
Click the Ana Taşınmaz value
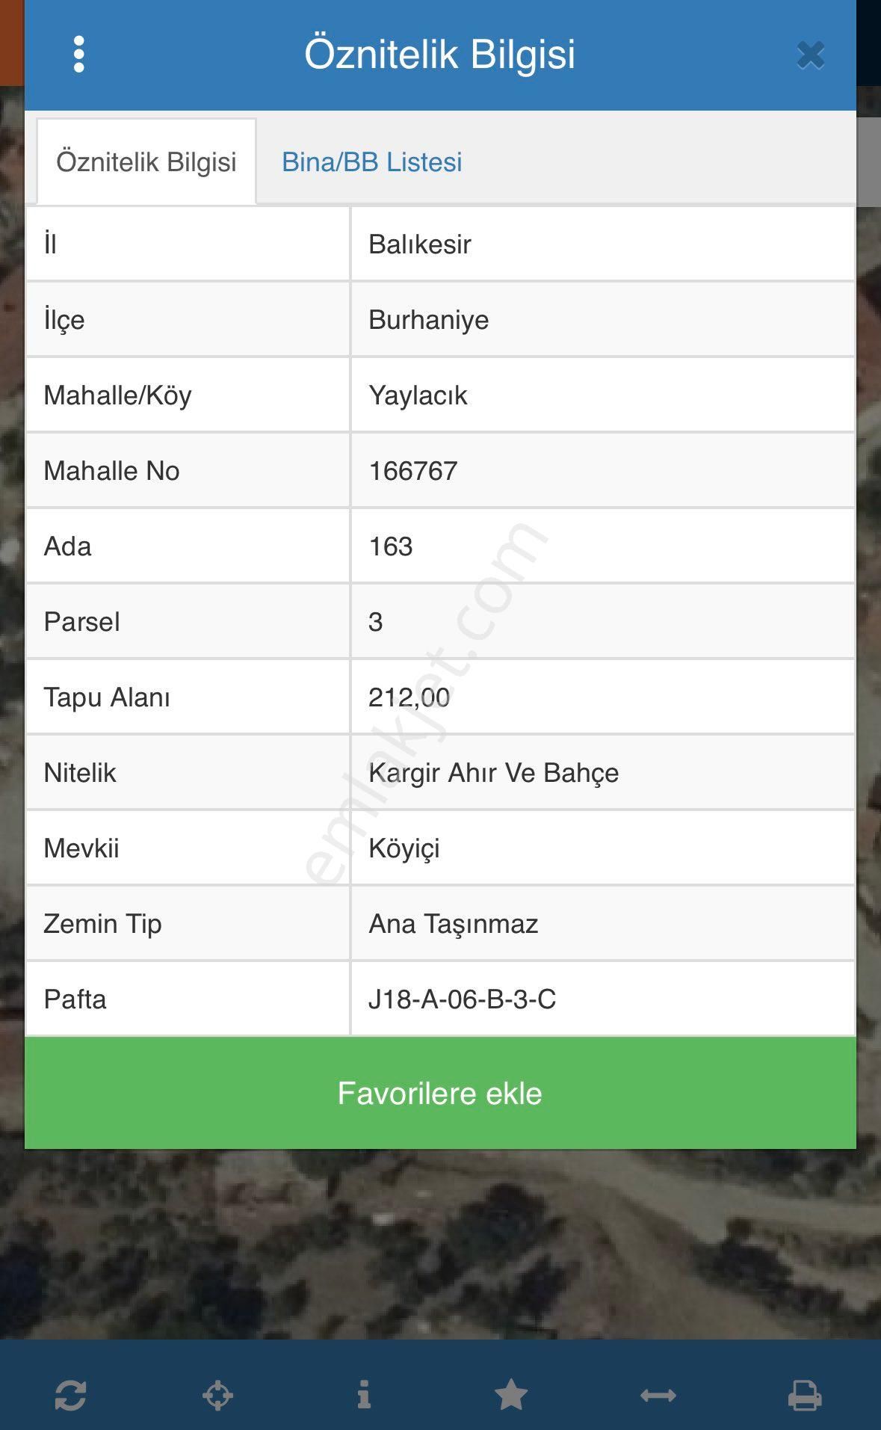tap(454, 924)
